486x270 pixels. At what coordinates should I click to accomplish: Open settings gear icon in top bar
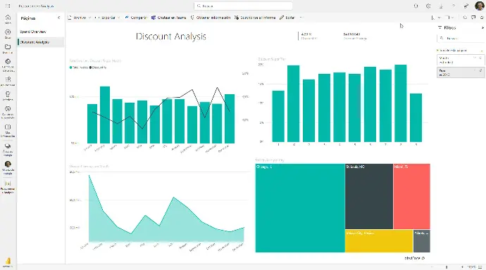coord(428,6)
